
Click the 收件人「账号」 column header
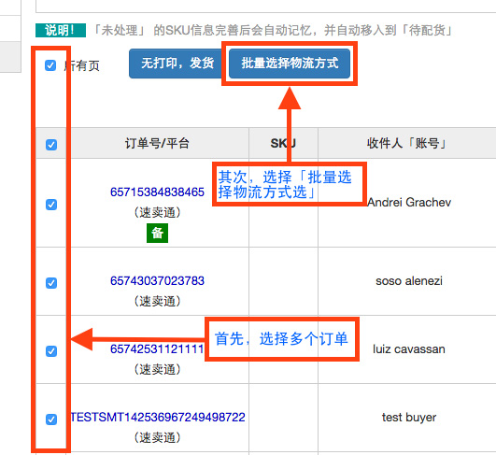click(x=407, y=143)
